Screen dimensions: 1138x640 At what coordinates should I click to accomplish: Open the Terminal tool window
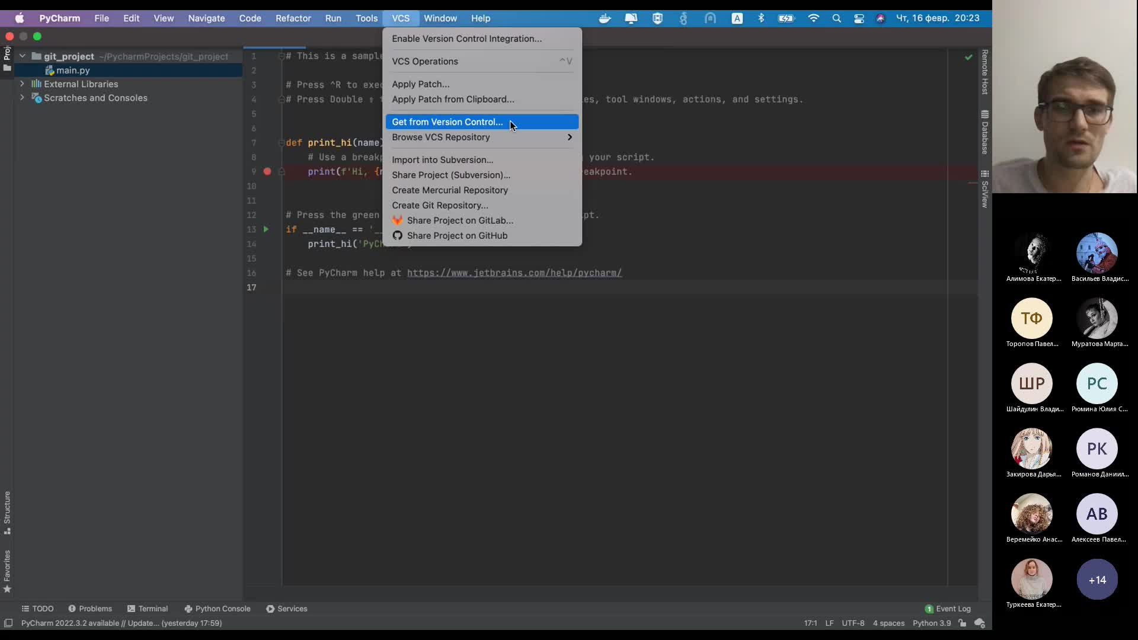pyautogui.click(x=148, y=609)
